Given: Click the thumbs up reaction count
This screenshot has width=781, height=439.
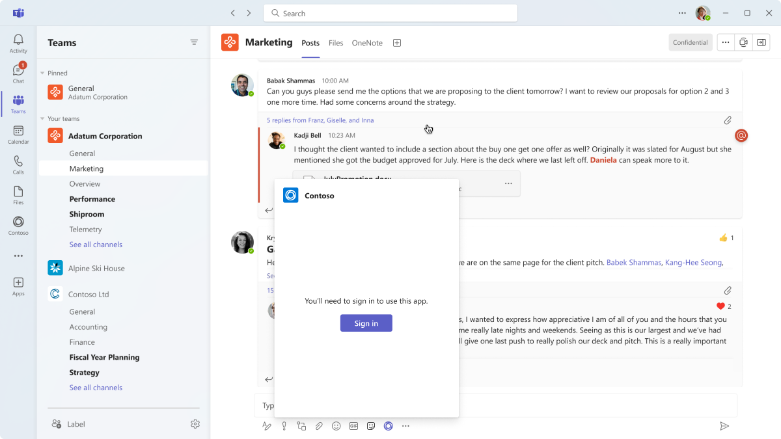Looking at the screenshot, I should pos(726,238).
